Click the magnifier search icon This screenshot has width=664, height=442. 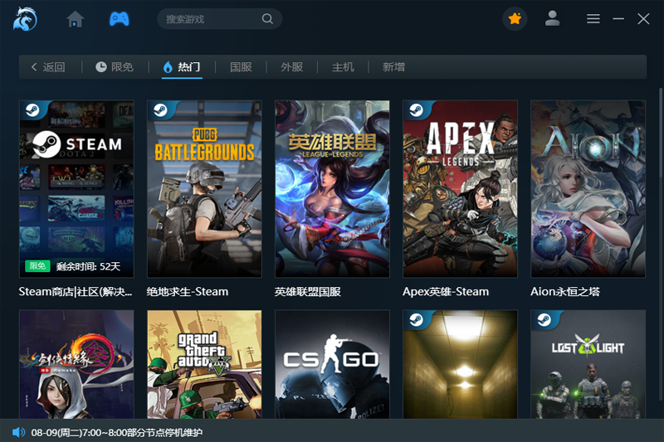[267, 19]
